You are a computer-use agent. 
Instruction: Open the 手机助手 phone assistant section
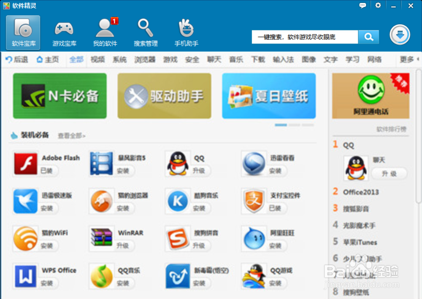pos(186,32)
